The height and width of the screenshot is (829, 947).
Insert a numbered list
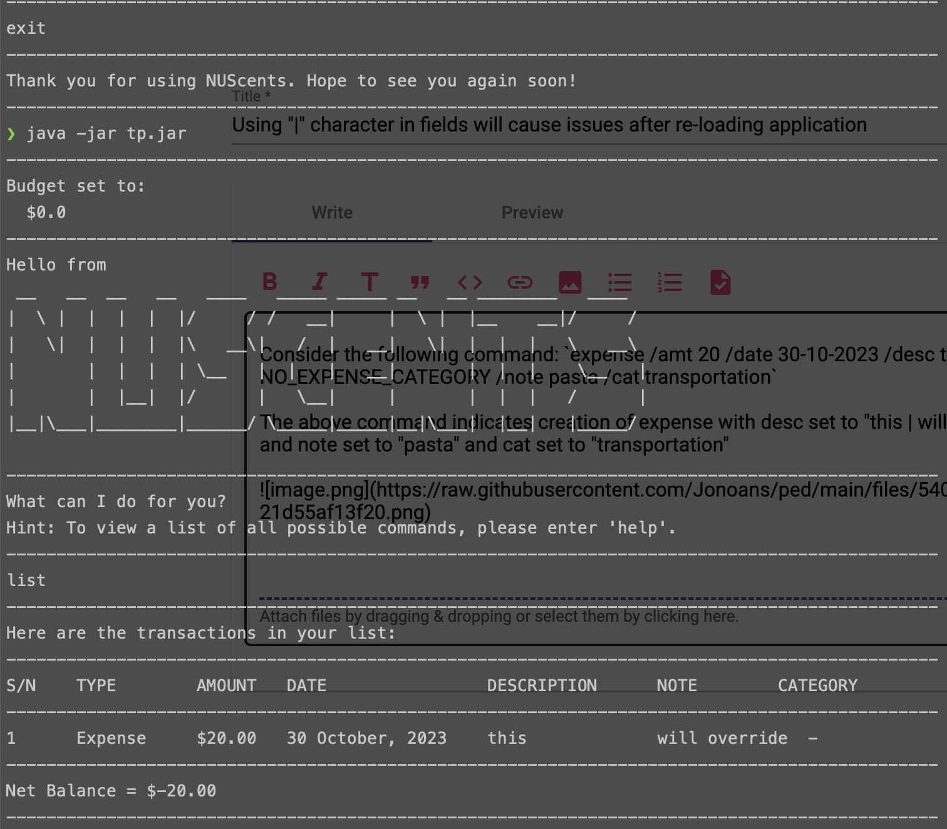[670, 282]
